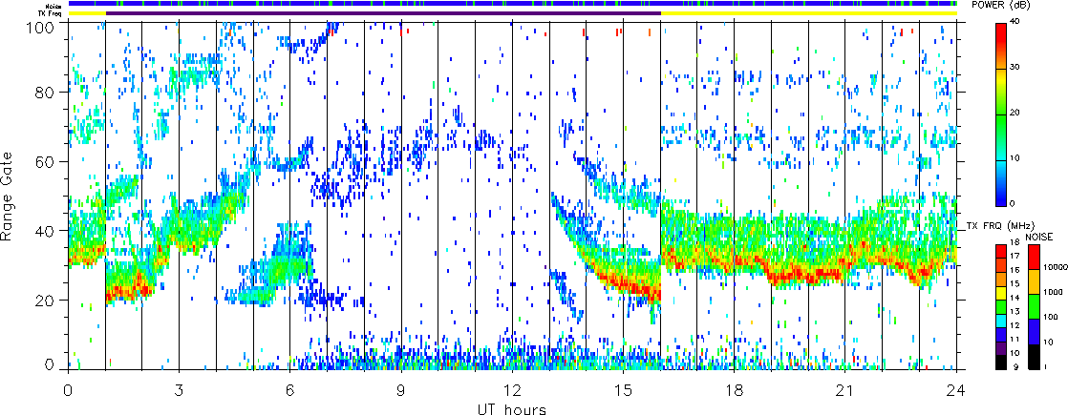Click the '12' tick on the UT hours axis

tap(512, 390)
